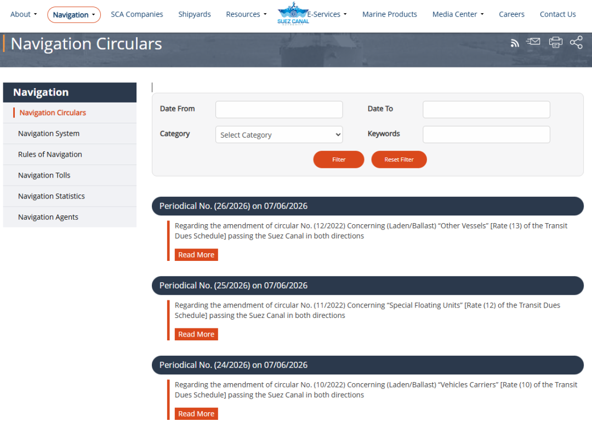Image resolution: width=592 pixels, height=427 pixels.
Task: Print the page using printer icon
Action: click(555, 42)
